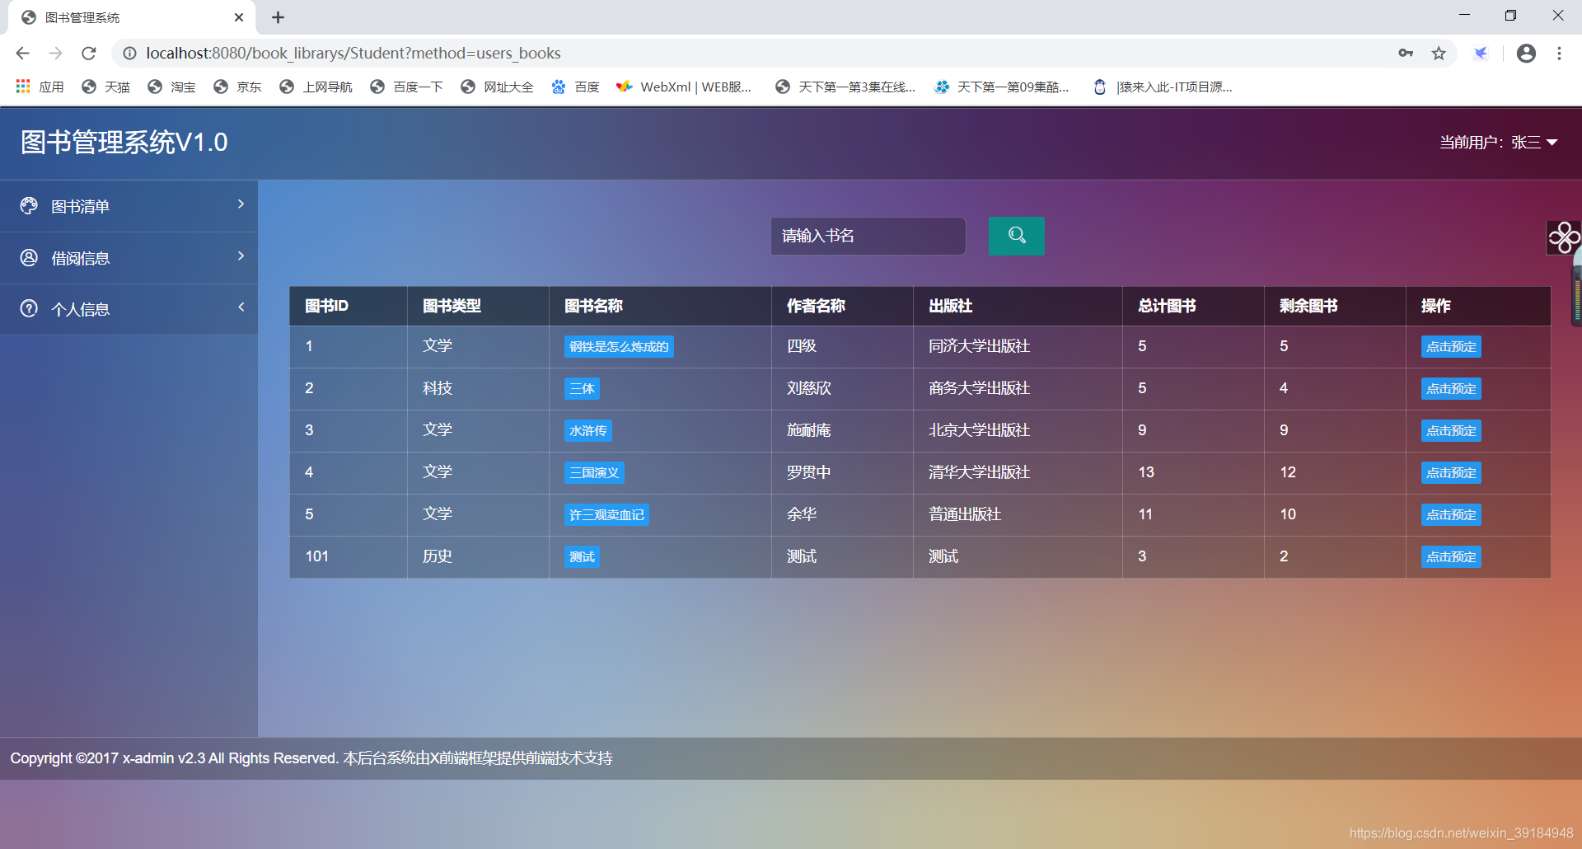Click the browser address bar URL
This screenshot has height=849, width=1582.
coord(353,53)
